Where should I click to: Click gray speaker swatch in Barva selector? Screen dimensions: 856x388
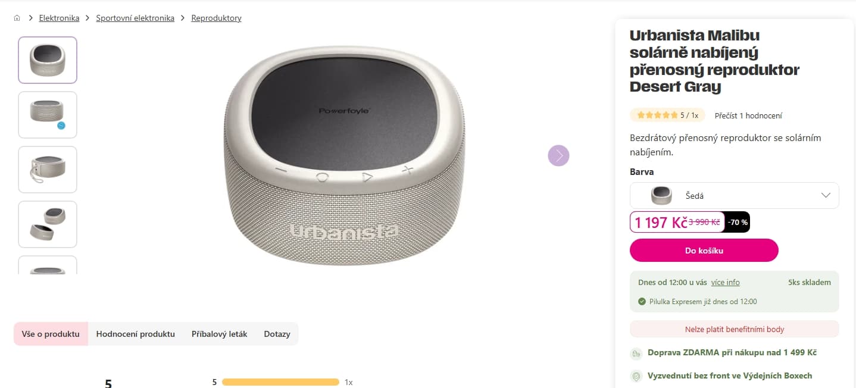(661, 195)
